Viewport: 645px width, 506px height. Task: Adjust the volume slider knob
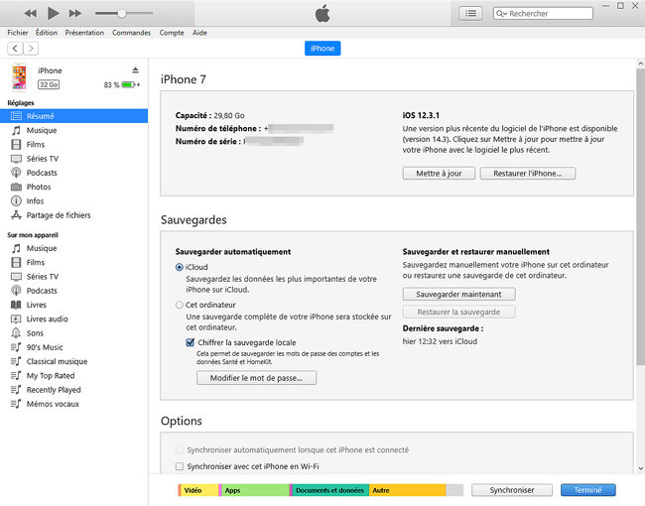tap(121, 13)
